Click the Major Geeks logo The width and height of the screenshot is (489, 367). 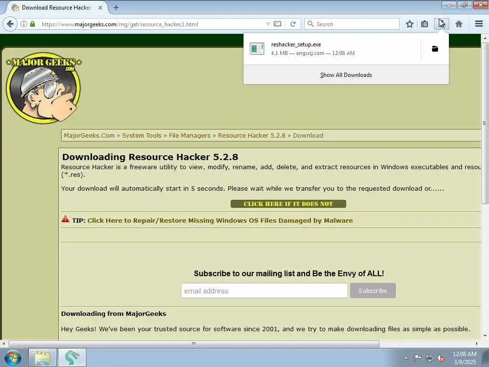click(x=43, y=87)
